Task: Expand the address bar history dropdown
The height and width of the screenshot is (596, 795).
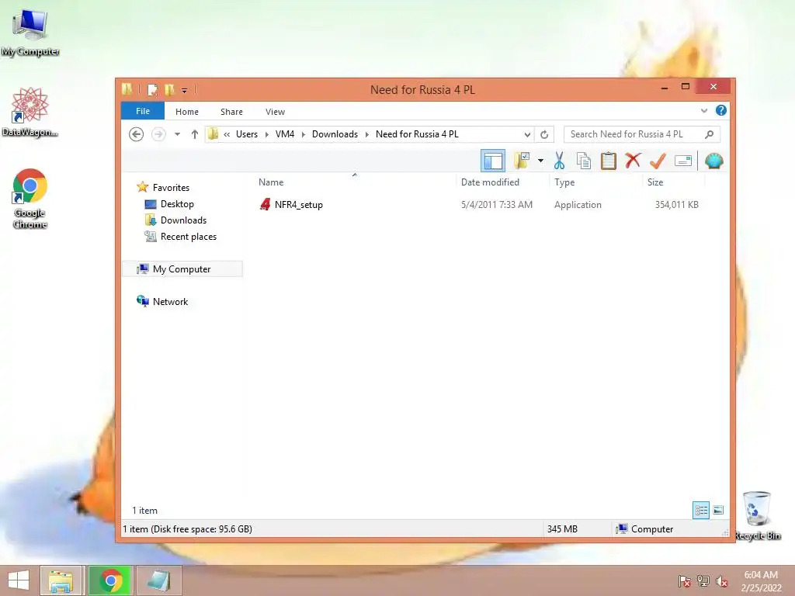Action: [x=527, y=134]
